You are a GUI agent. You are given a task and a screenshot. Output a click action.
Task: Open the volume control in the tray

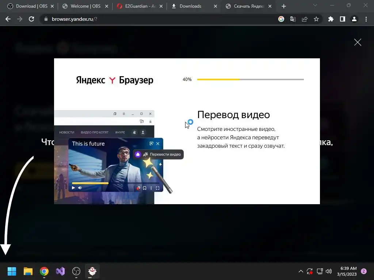(329, 271)
